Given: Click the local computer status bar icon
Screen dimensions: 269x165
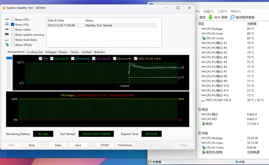Looking at the screenshot, I should pyautogui.click(x=236, y=162).
